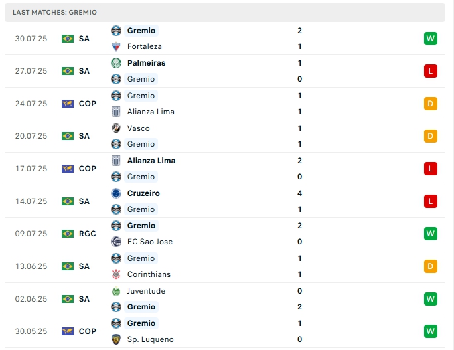This screenshot has width=454, height=350.
Task: Open the Corinthians team name link
Action: pyautogui.click(x=149, y=274)
